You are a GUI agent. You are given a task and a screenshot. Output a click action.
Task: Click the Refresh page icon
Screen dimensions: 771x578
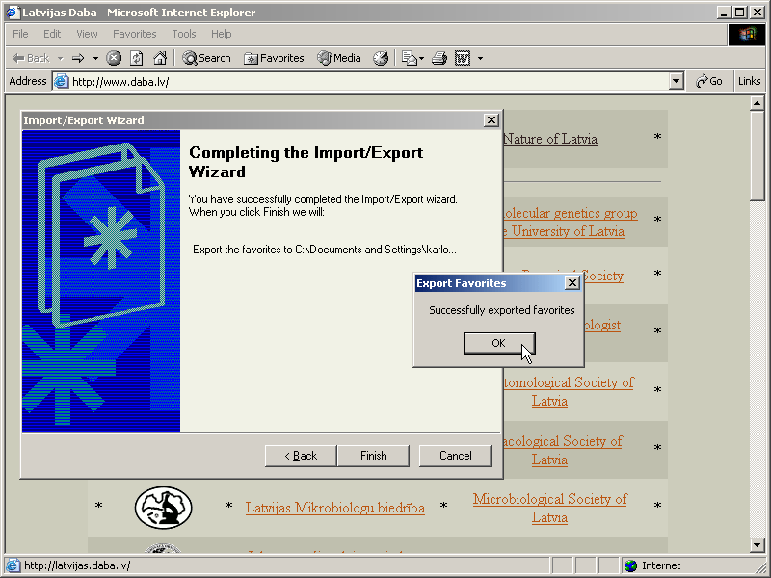pos(137,58)
